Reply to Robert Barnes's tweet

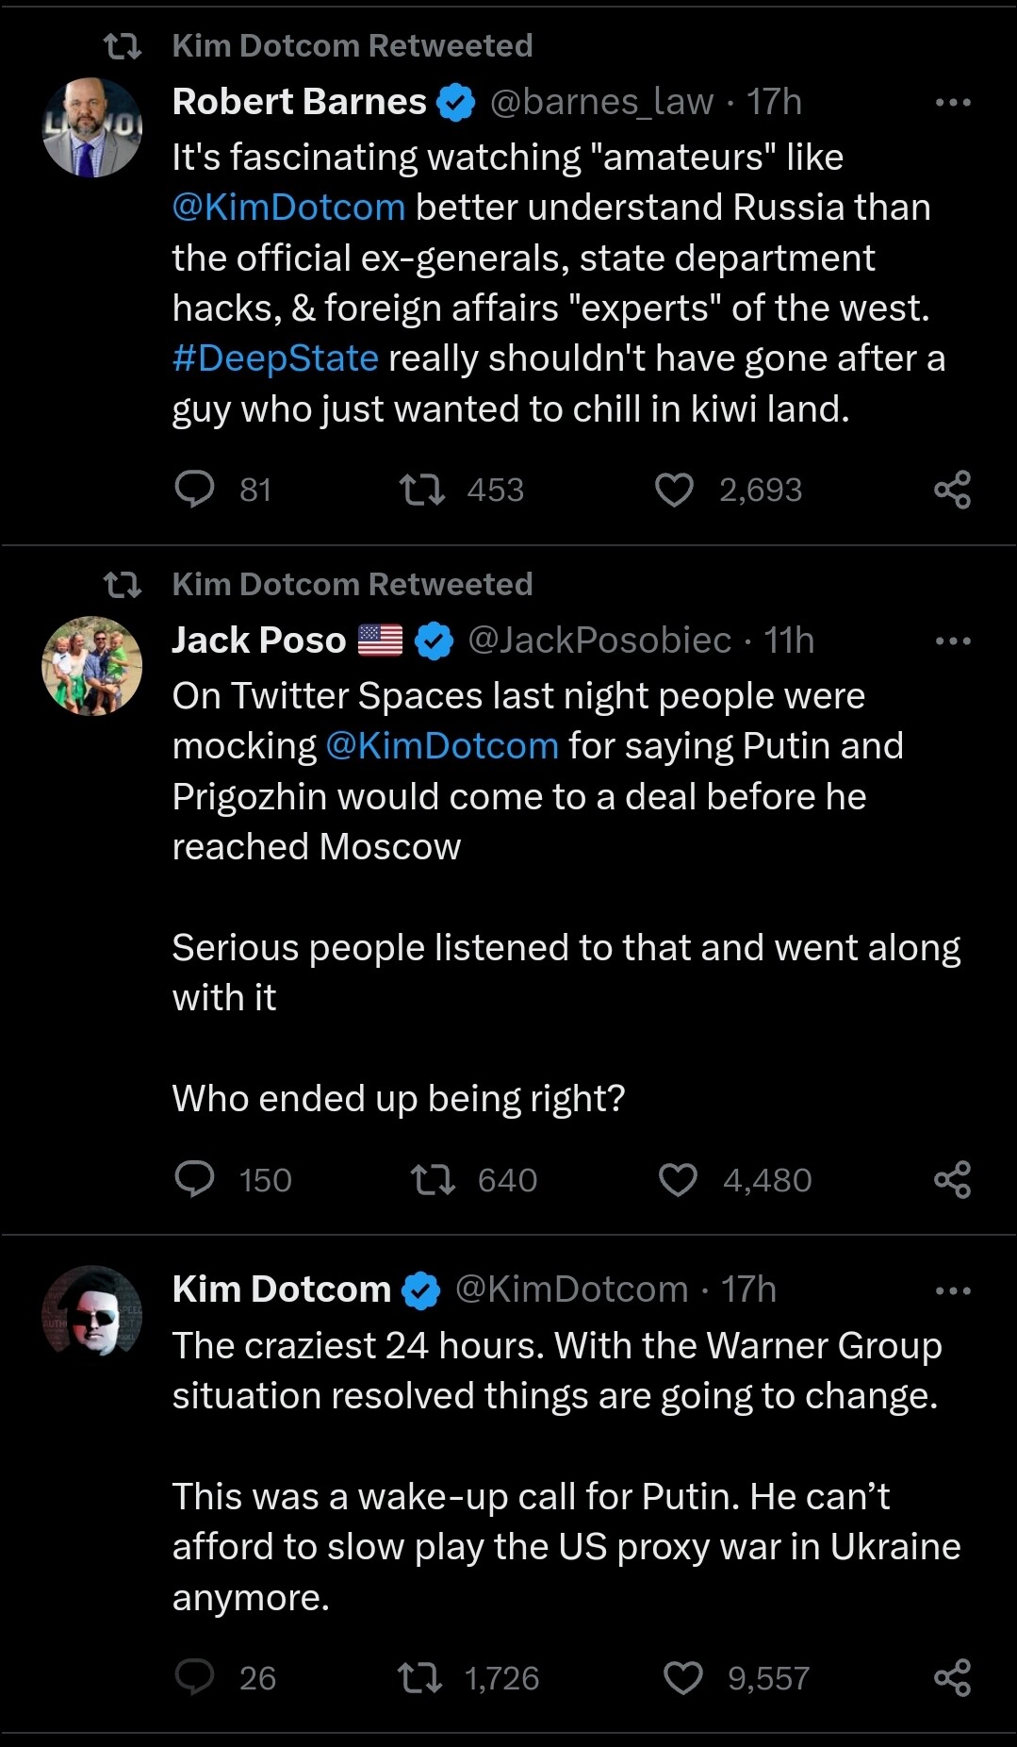[195, 490]
